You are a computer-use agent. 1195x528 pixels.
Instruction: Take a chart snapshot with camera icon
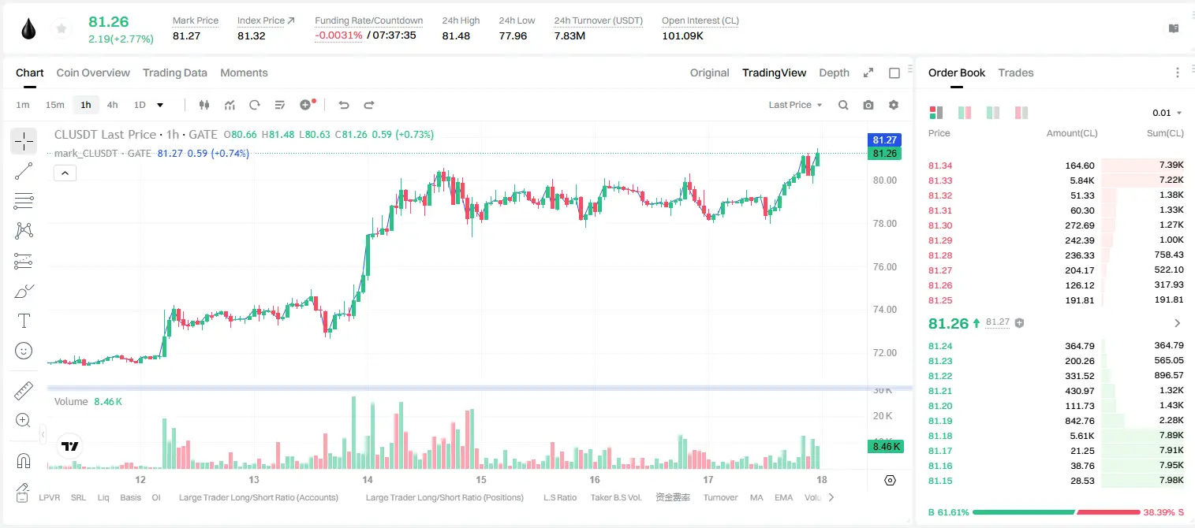868,105
